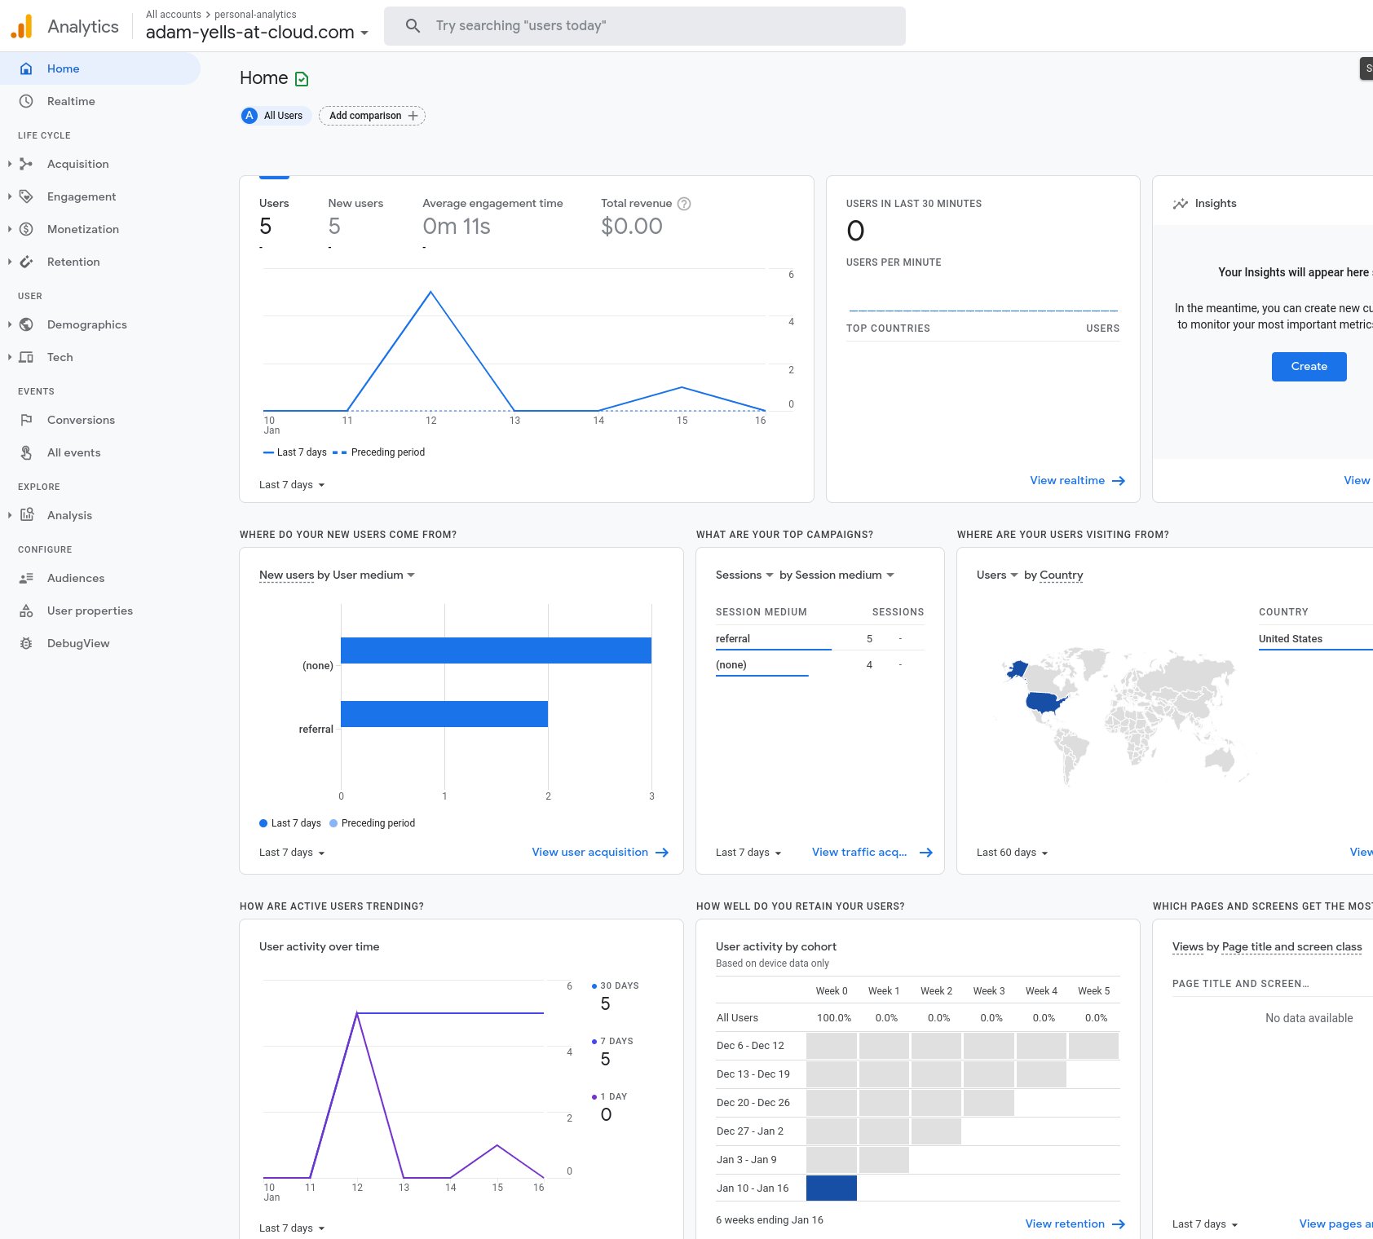Image resolution: width=1373 pixels, height=1239 pixels.
Task: Select the Total revenue metric tab
Action: 645,218
